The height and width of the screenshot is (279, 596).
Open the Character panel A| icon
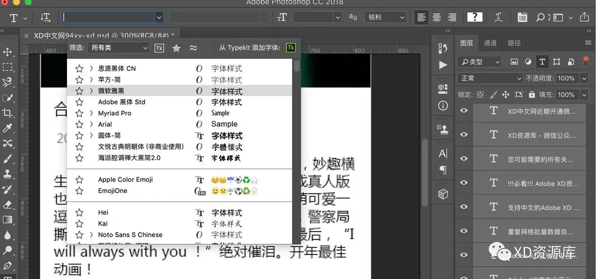tap(443, 153)
